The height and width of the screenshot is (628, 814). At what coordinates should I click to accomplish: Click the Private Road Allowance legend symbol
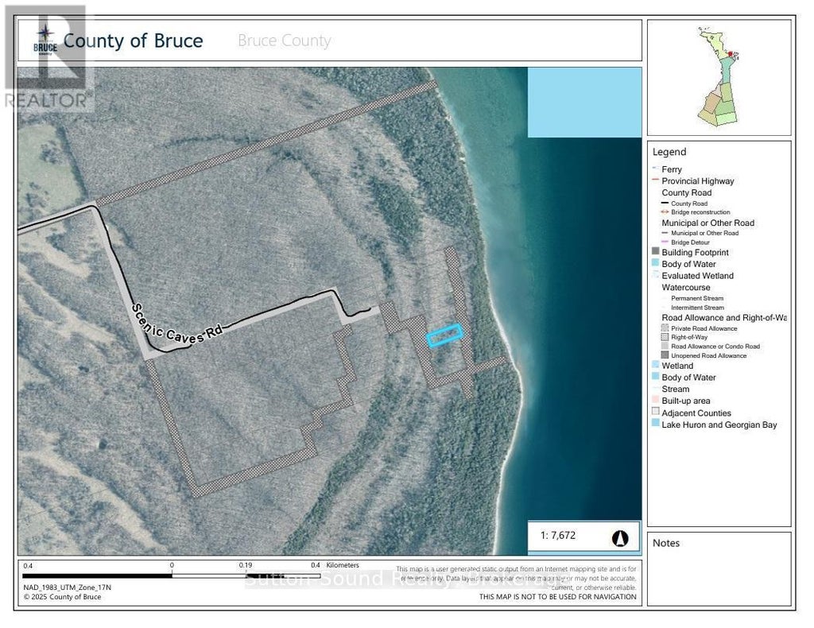(665, 328)
